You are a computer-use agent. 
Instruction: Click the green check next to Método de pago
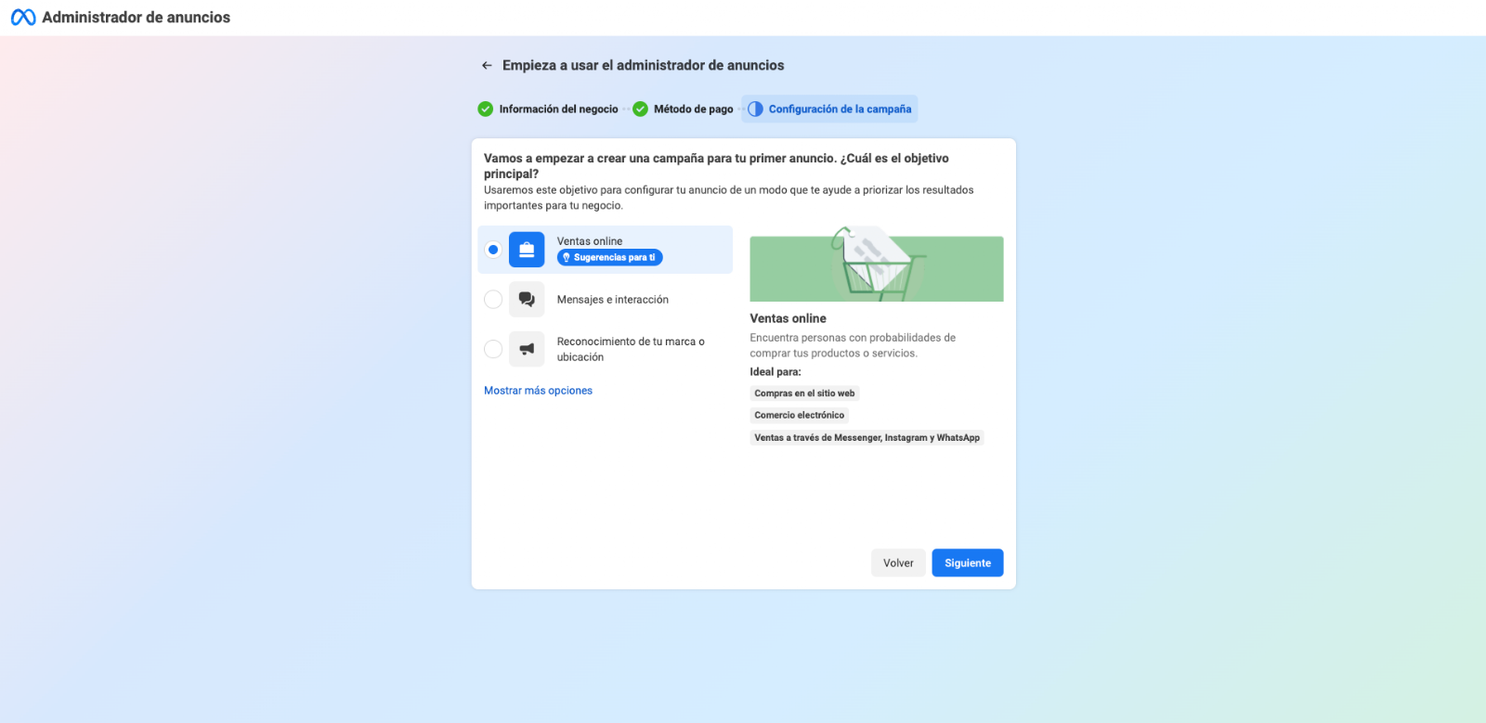coord(640,109)
